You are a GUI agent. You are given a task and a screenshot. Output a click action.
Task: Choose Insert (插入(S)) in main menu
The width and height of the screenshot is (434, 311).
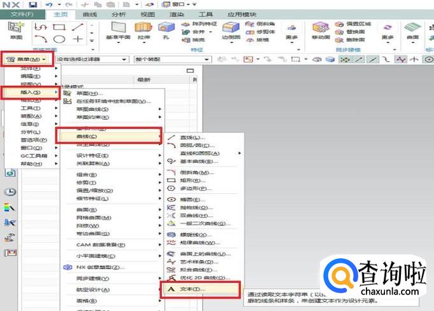click(x=31, y=92)
